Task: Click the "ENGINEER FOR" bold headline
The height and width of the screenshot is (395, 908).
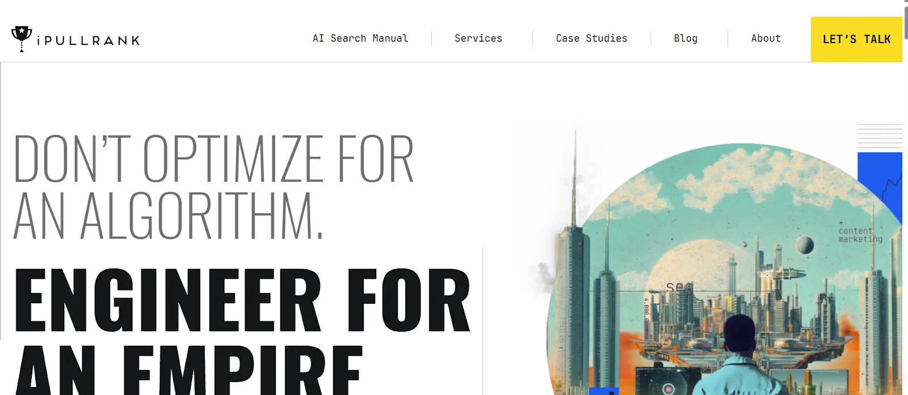Action: [242, 300]
